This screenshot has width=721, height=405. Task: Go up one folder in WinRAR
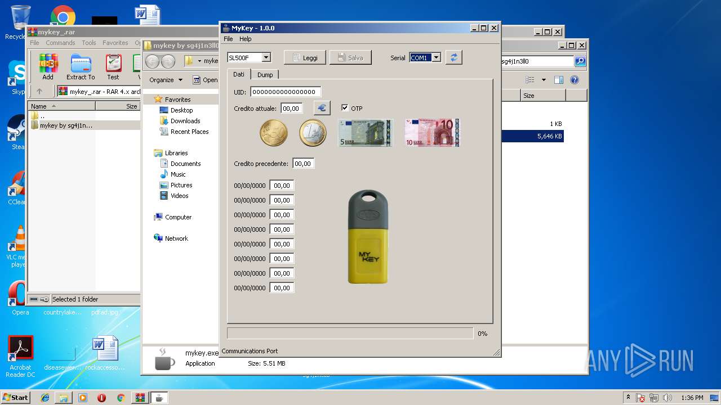(x=39, y=91)
